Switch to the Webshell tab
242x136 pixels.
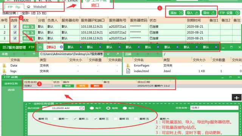tap(37, 7)
